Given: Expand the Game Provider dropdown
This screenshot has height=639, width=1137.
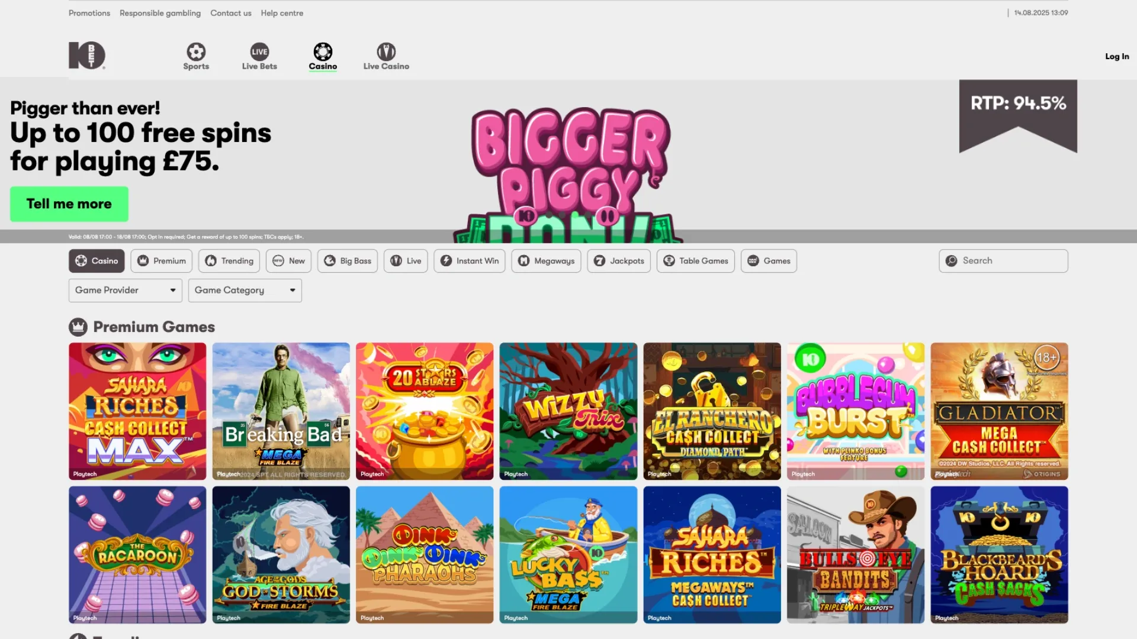Looking at the screenshot, I should point(126,291).
